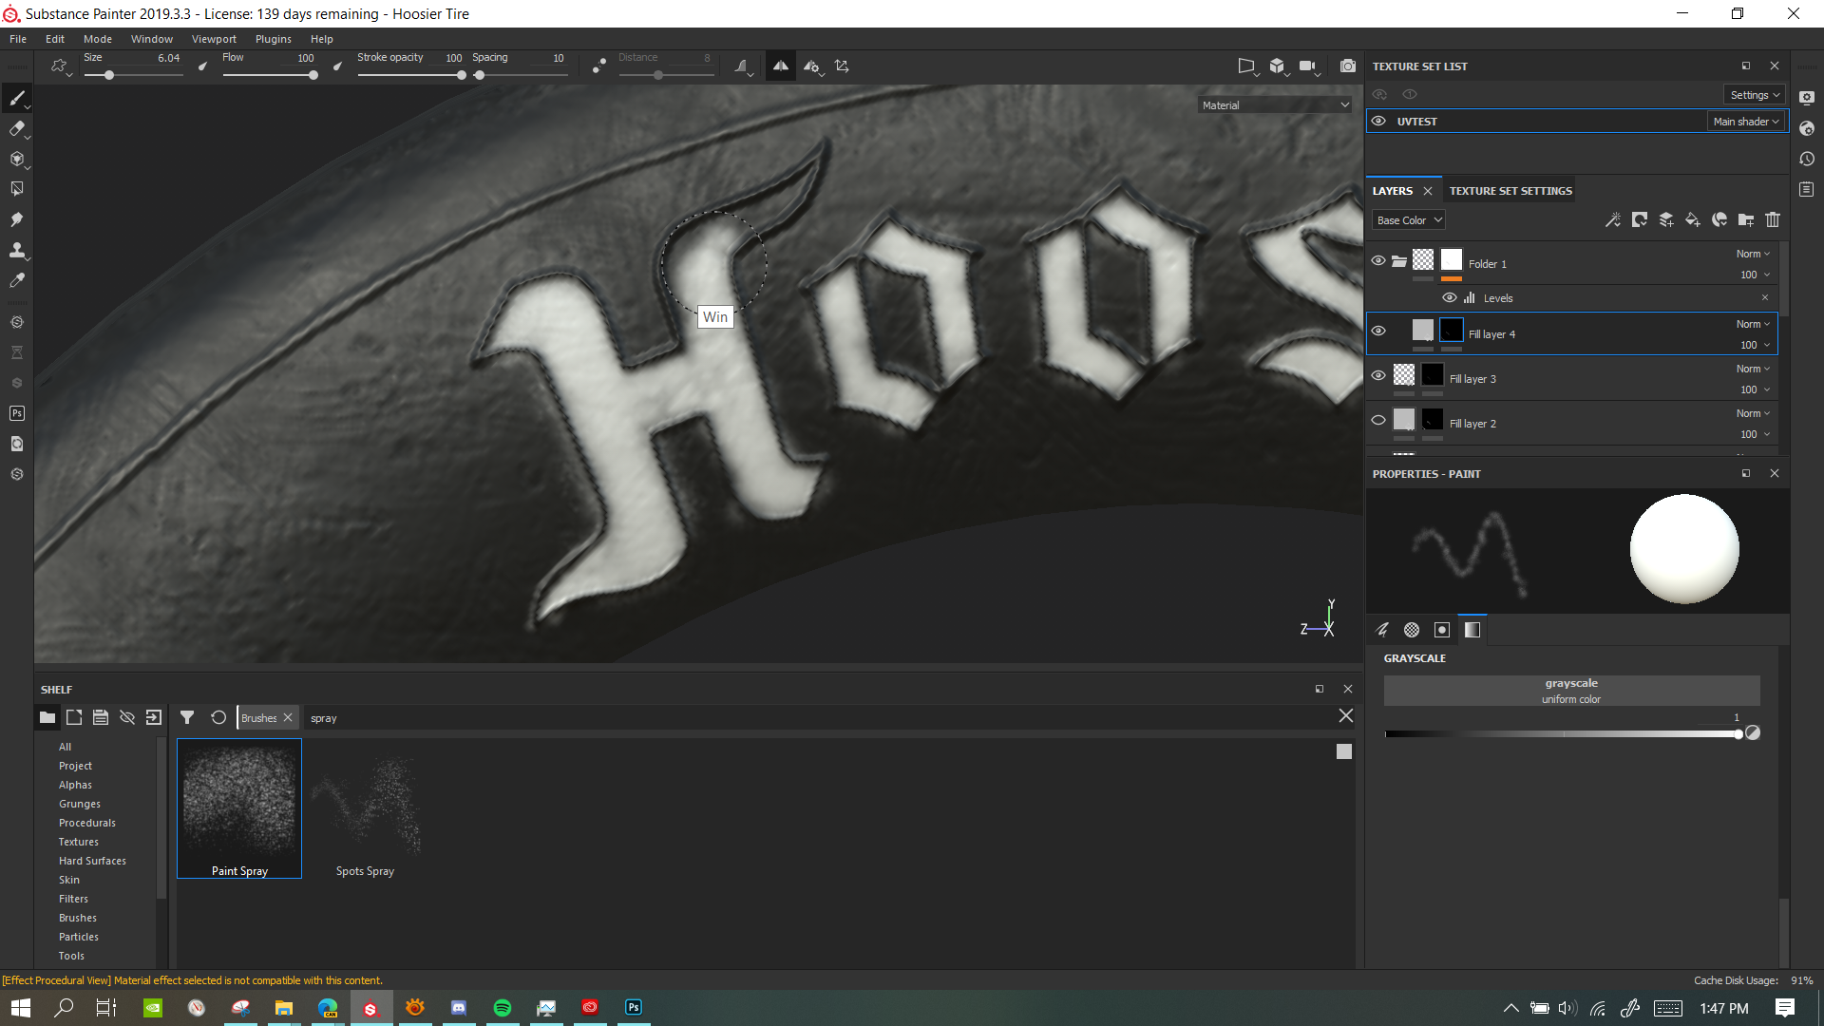Remove the Levels effect with its X
The image size is (1824, 1026).
(1765, 297)
